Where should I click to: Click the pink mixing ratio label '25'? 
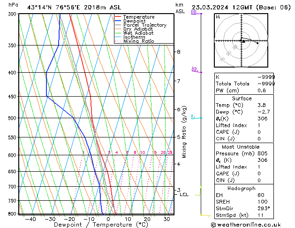pos(170,152)
